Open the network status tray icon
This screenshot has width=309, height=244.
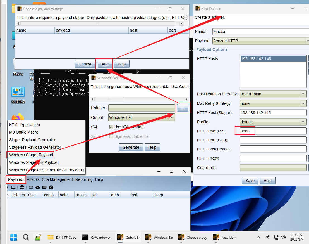[x=277, y=237]
